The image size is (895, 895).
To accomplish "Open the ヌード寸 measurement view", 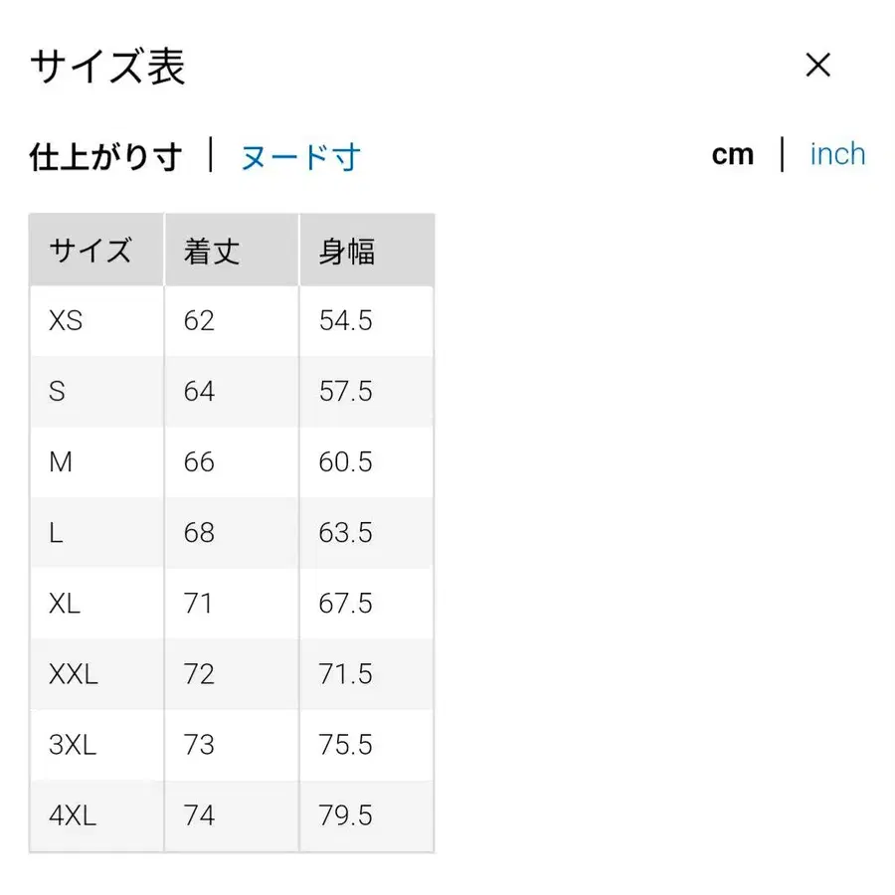I will pyautogui.click(x=299, y=156).
